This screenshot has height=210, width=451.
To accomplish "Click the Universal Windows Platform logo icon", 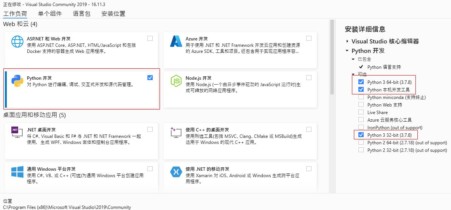I will click(x=17, y=172).
